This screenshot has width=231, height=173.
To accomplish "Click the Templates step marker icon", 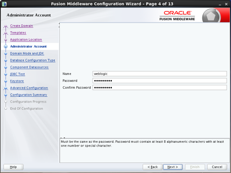I will 6,33.
